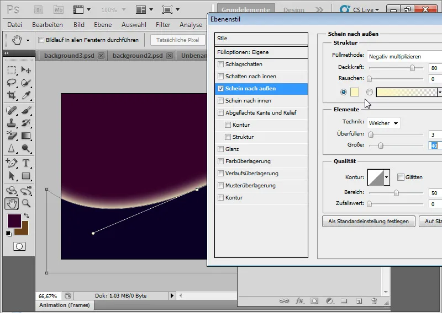The width and height of the screenshot is (442, 313).
Task: Reset to default foreground/background colors
Action: [x=9, y=234]
